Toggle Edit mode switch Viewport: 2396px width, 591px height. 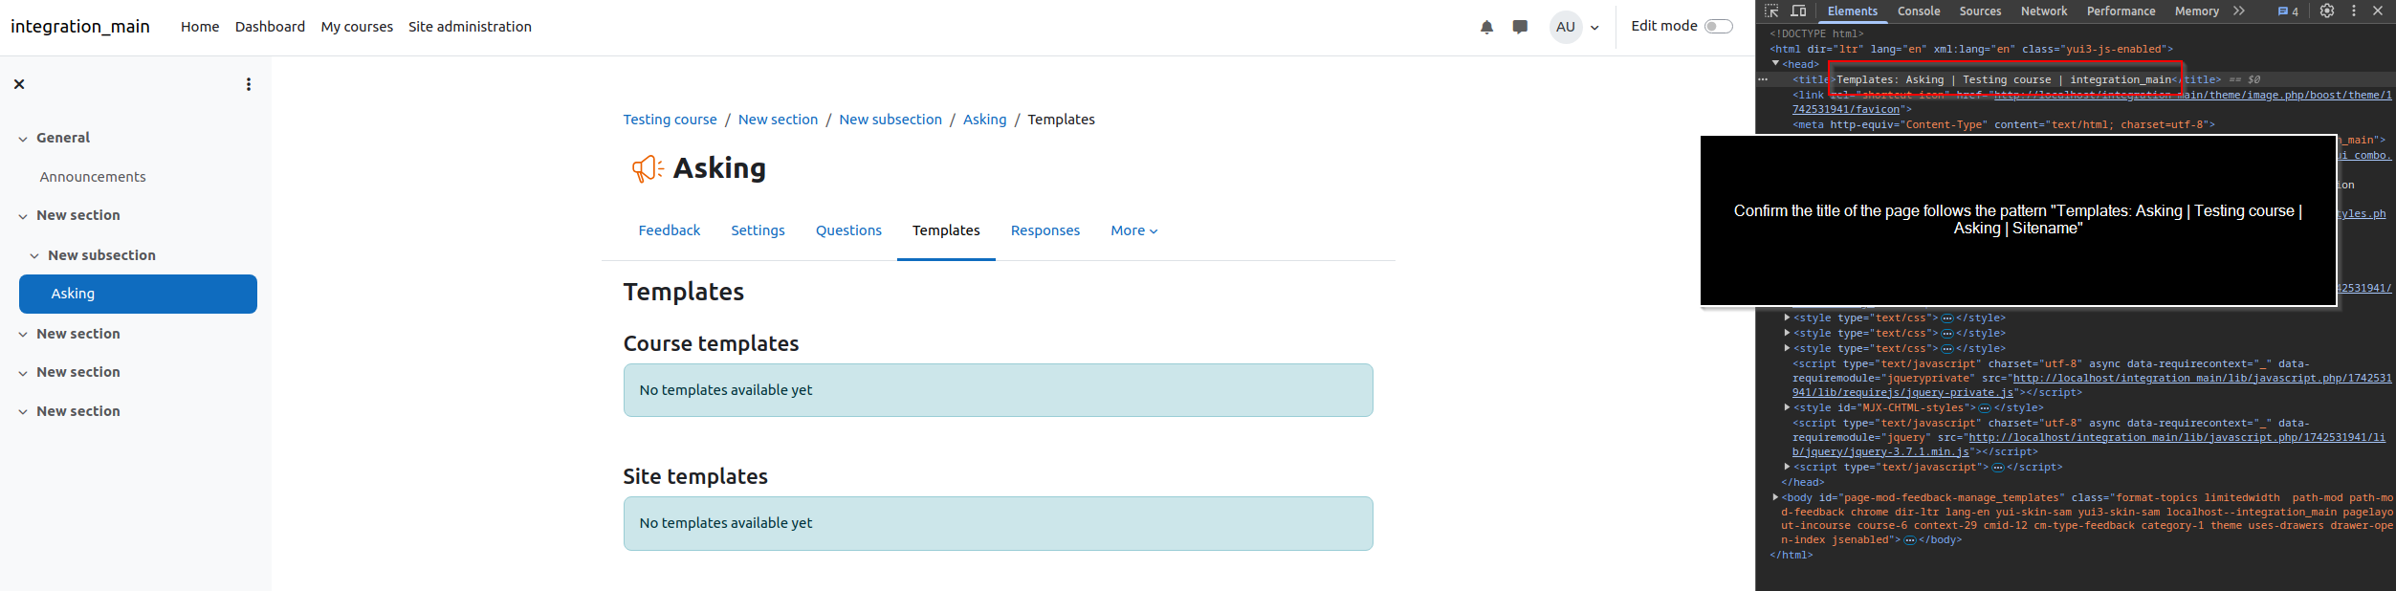pyautogui.click(x=1719, y=26)
